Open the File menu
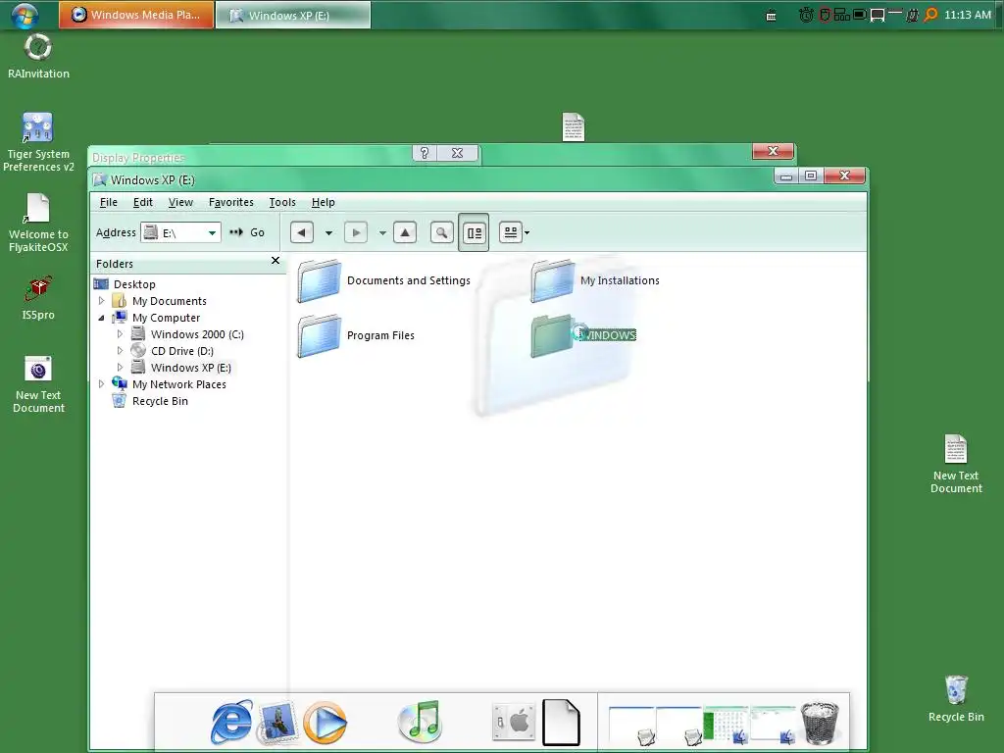 pyautogui.click(x=109, y=202)
